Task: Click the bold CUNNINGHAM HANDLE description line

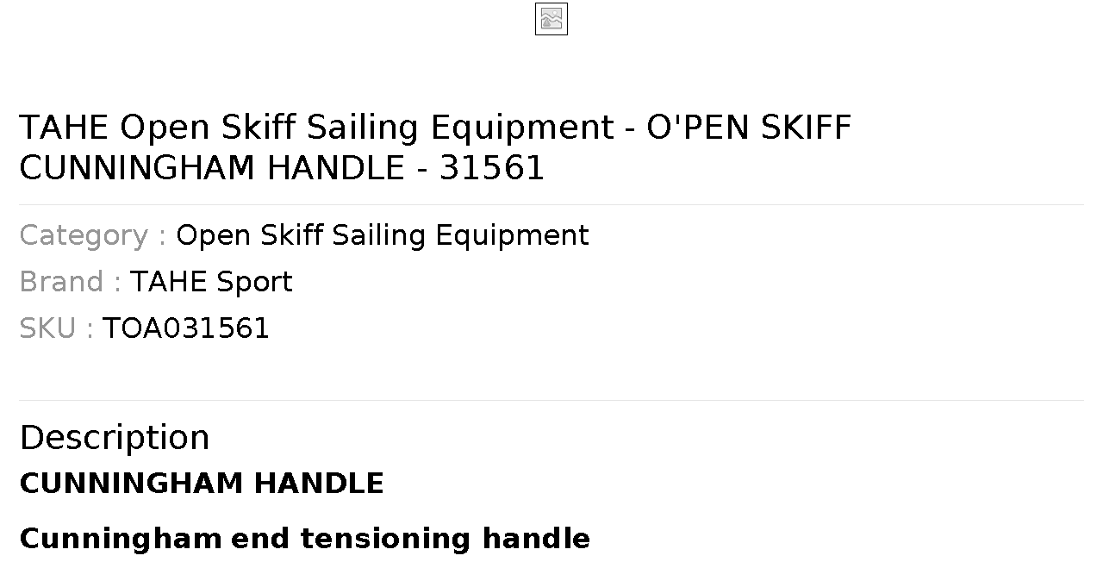Action: [x=202, y=484]
